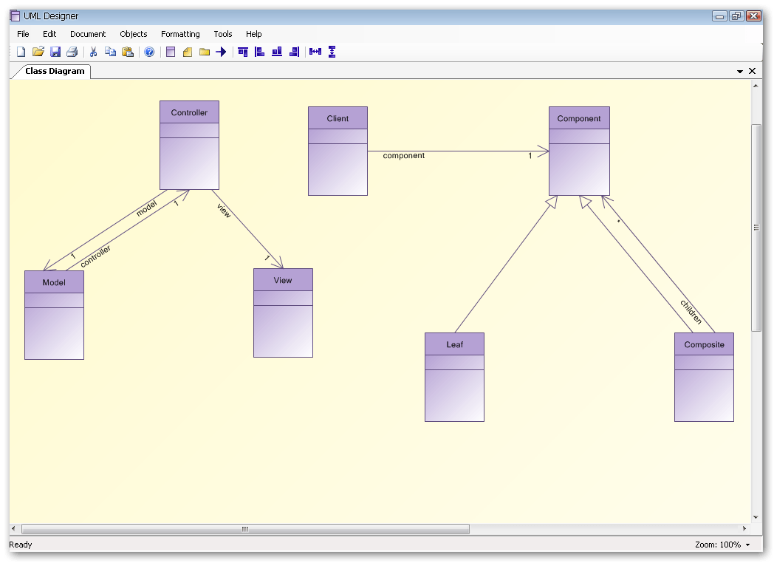Screen dimensions: 774x563
Task: Click the make same height icon
Action: pyautogui.click(x=332, y=52)
